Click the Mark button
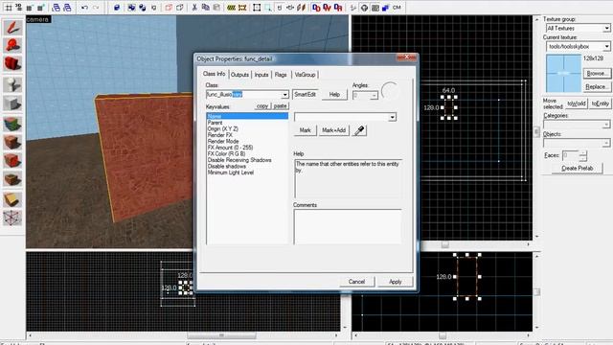This screenshot has height=345, width=613. click(x=305, y=130)
